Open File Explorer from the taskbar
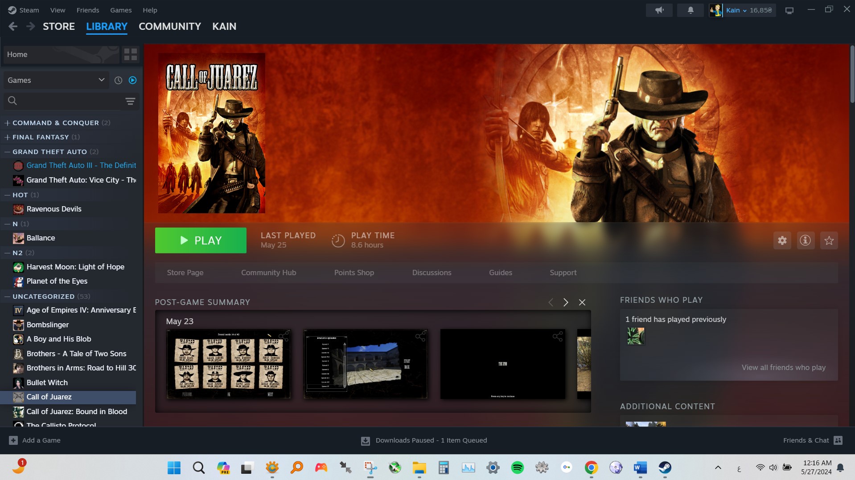 pyautogui.click(x=419, y=468)
